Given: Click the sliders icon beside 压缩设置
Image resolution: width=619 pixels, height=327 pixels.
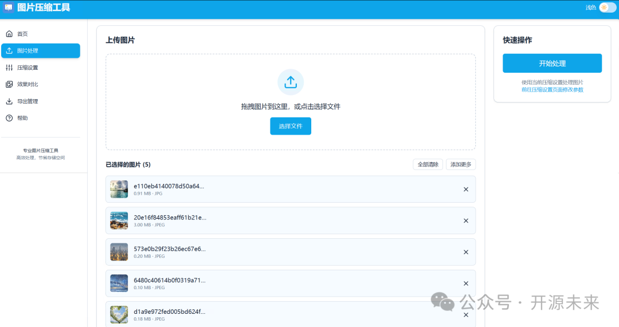Looking at the screenshot, I should click(x=9, y=68).
